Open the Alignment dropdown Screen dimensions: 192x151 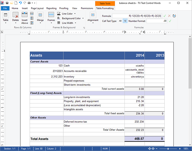point(93,18)
